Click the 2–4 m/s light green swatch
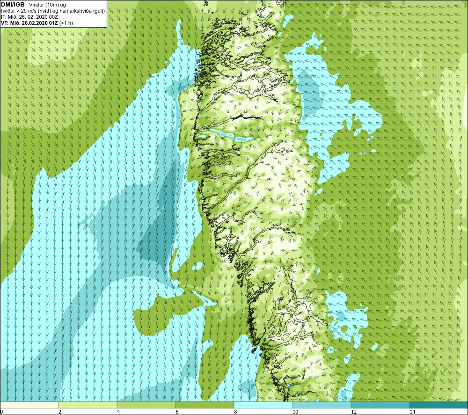The height and width of the screenshot is (415, 468). tap(88, 405)
